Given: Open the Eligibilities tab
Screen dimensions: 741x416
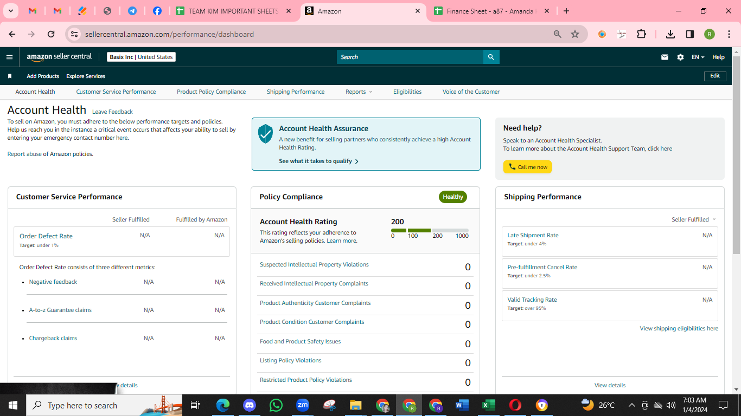Looking at the screenshot, I should point(407,92).
